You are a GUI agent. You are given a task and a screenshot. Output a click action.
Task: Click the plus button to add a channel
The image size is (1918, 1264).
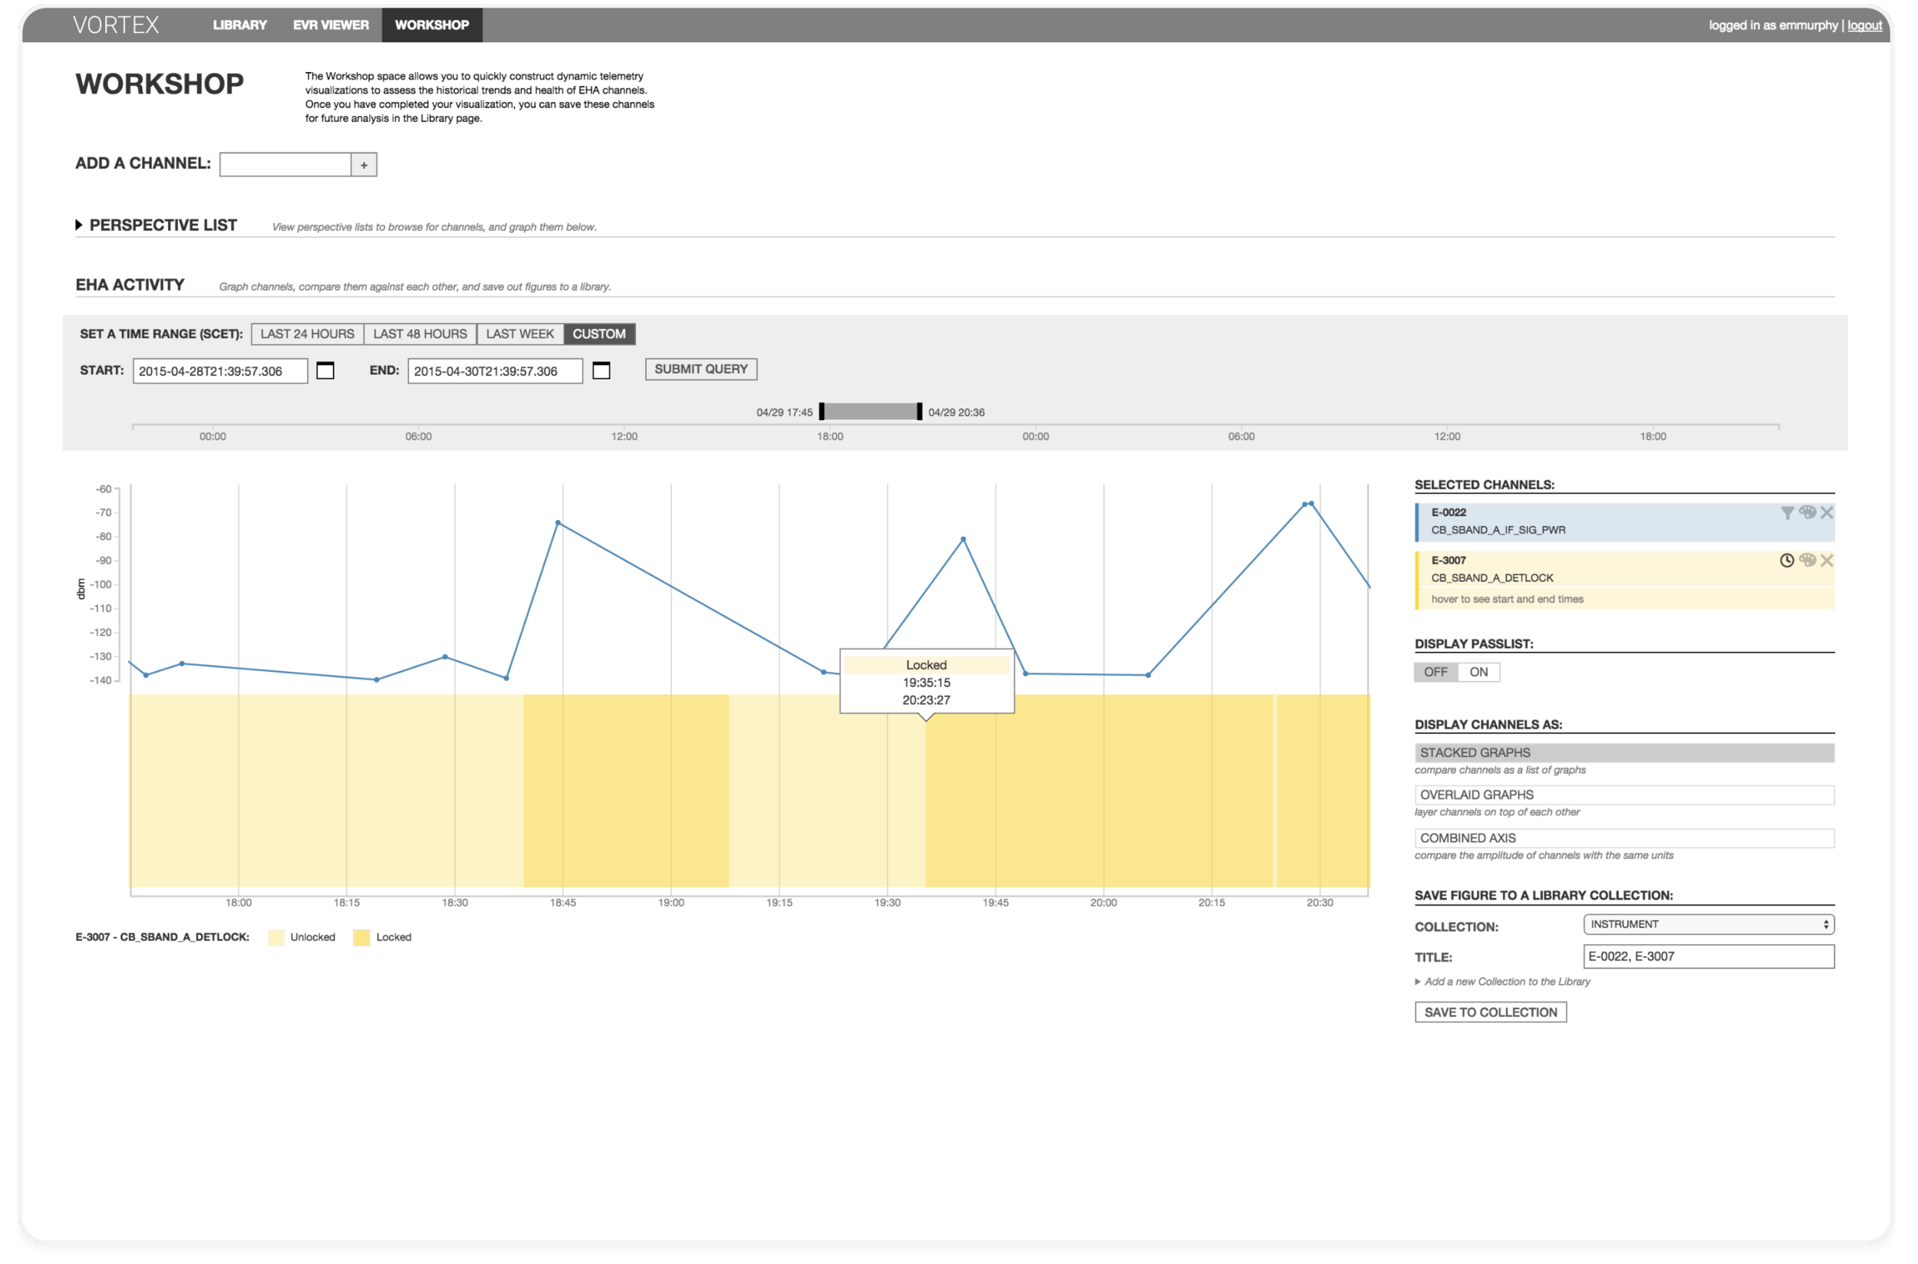[x=364, y=164]
